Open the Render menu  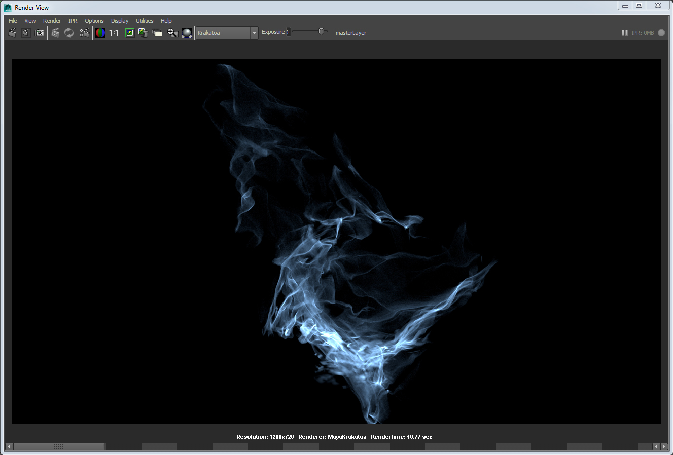pyautogui.click(x=52, y=21)
